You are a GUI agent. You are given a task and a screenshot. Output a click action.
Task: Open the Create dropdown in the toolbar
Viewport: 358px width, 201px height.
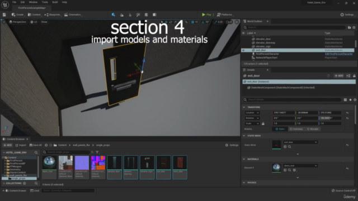click(18, 15)
